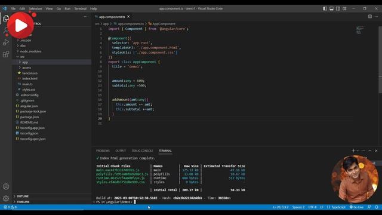382x215 pixels.
Task: Click Ln 20, Col 2 in status bar
Action: [281, 207]
